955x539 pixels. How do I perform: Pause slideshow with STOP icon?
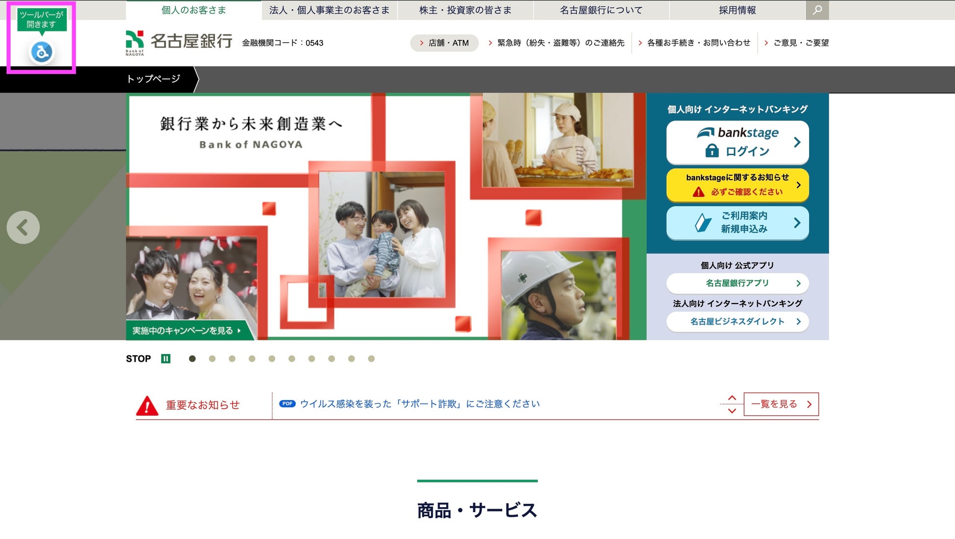166,358
